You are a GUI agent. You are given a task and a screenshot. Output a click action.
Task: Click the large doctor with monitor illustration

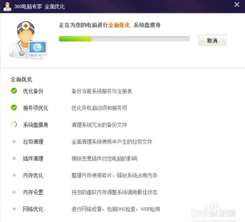click(27, 40)
